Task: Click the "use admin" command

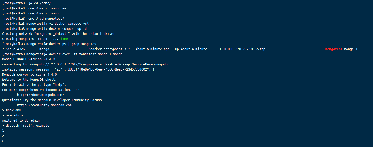Action: click(x=14, y=115)
